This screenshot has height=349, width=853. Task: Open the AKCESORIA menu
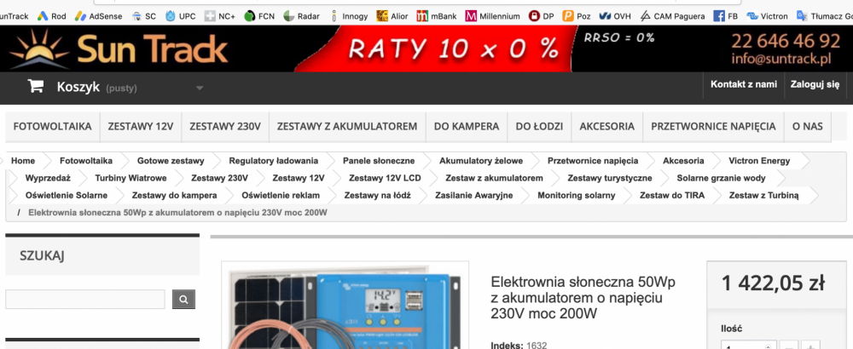[607, 127]
